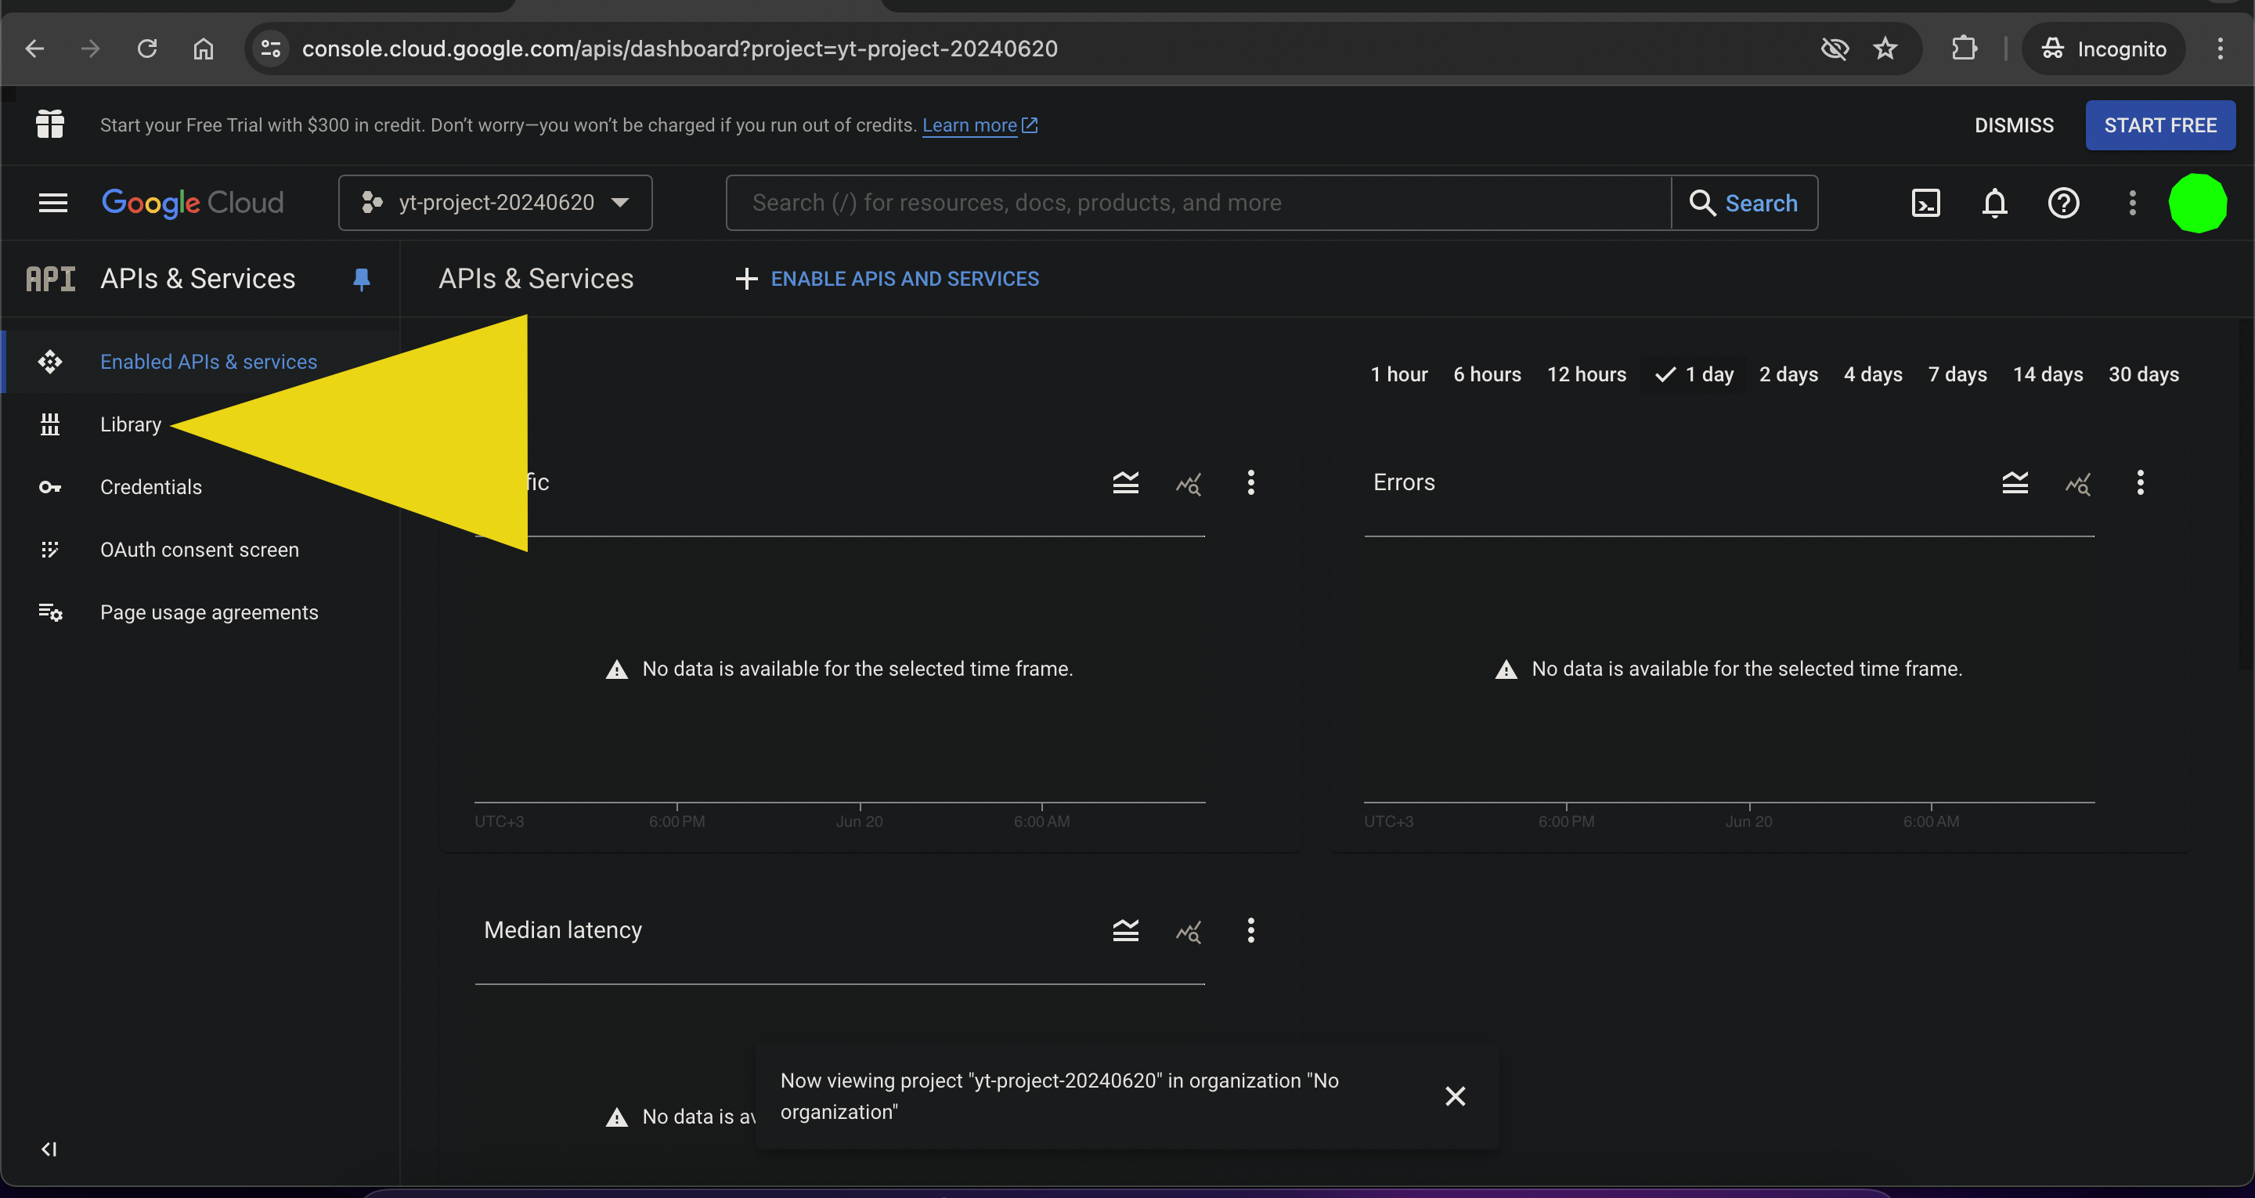Open Page usage agreements
This screenshot has height=1198, width=2255.
[201, 612]
